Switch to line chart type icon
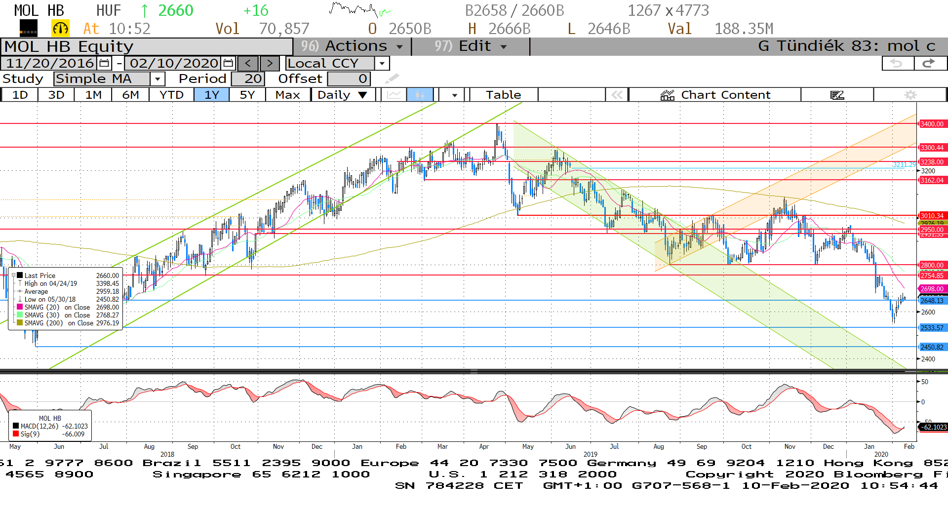The width and height of the screenshot is (948, 513). click(394, 95)
